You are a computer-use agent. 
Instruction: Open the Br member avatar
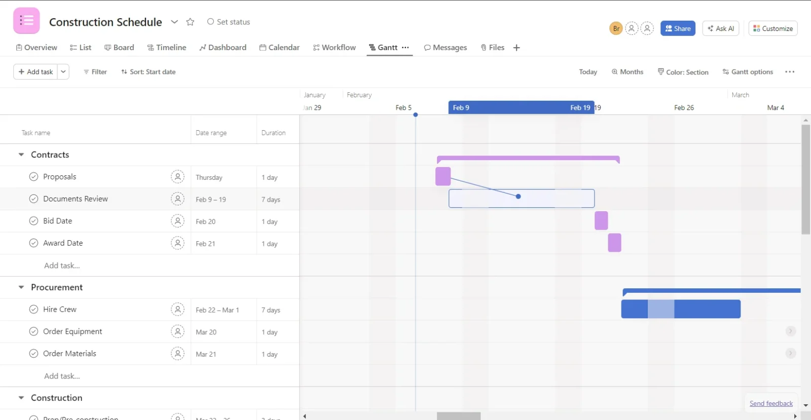pos(616,28)
